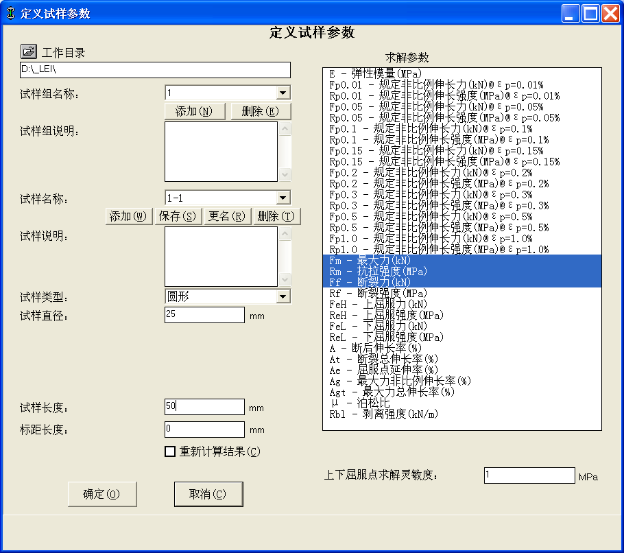
Task: Select Rp1.0 规定非比例伸长强度 list item
Action: [x=462, y=250]
